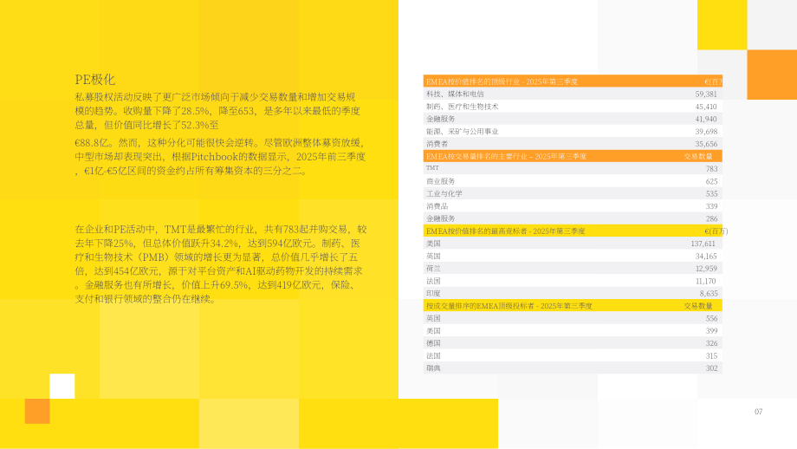
Task: Click the value 399
Action: 711,330
